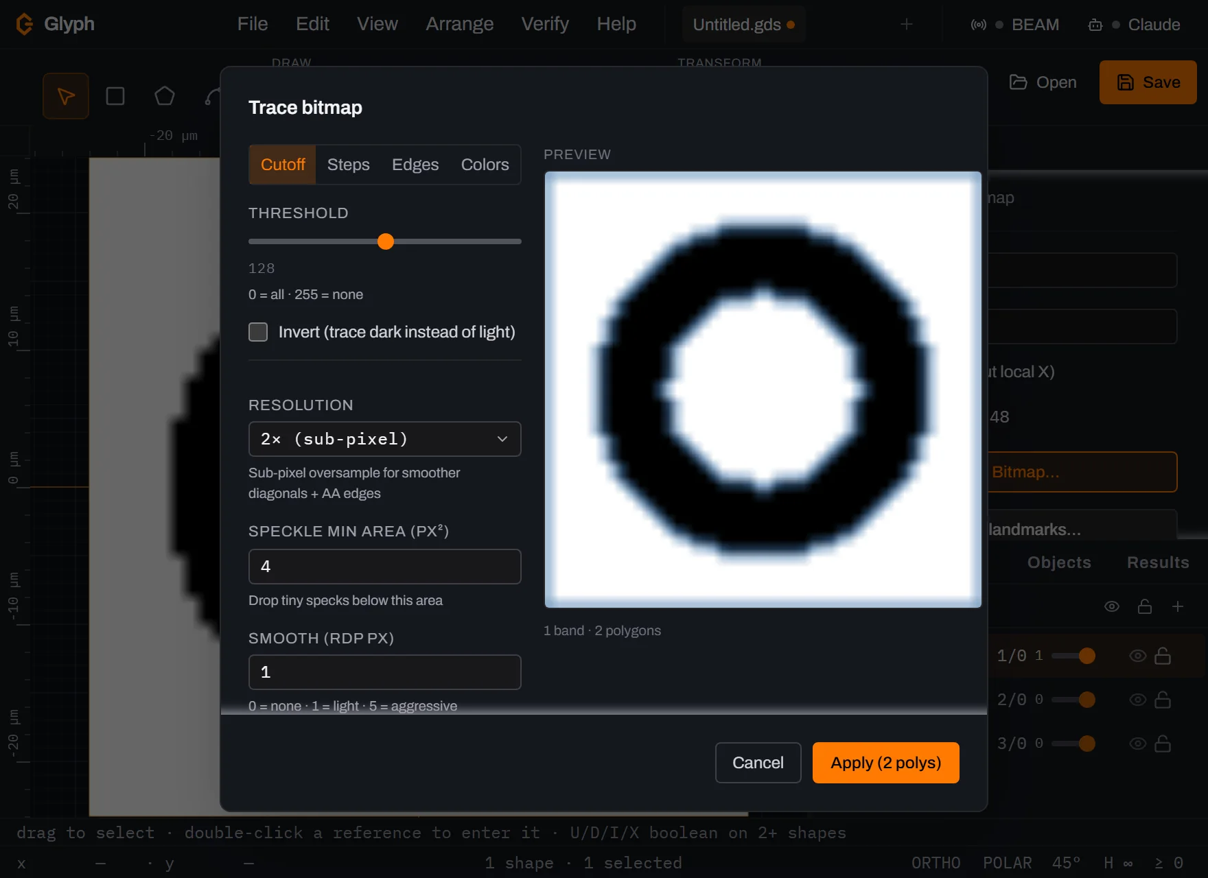
Task: Open the Arrange menu
Action: click(460, 24)
